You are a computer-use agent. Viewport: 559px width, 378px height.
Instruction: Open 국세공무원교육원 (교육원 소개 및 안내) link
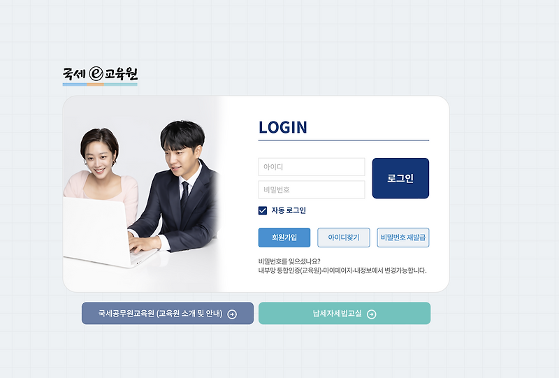click(x=168, y=314)
